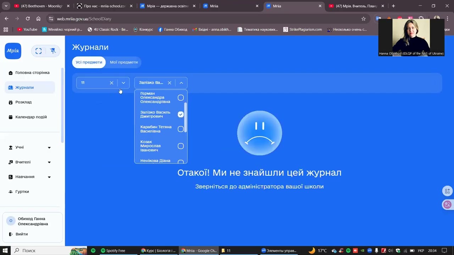Open Календар подій in the sidebar
Viewport: 454px width, 255px height.
[x=30, y=117]
